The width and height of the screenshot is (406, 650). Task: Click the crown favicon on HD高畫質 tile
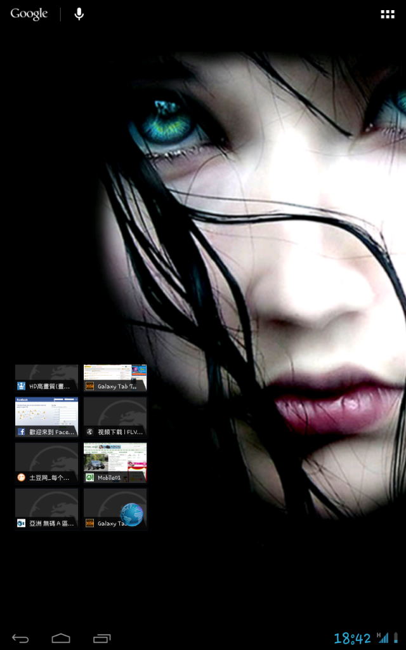point(21,387)
